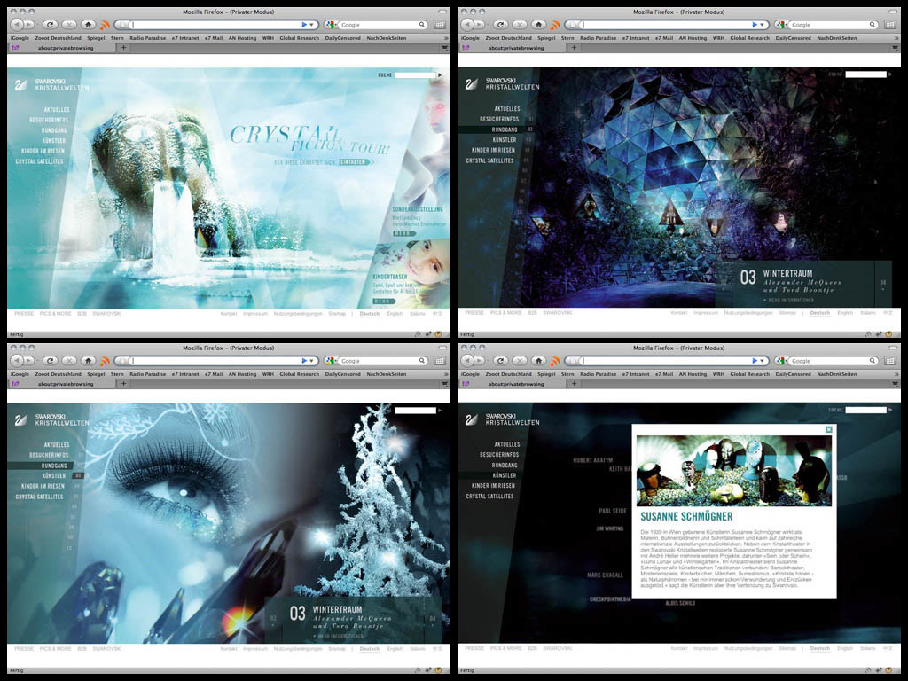This screenshot has height=681, width=908.
Task: Click Paul Seide artist name
Action: tap(612, 511)
